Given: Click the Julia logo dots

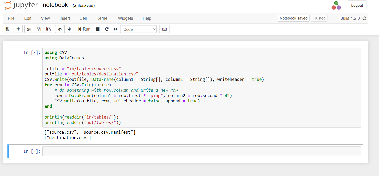Looking at the screenshot, I should click(x=336, y=5).
